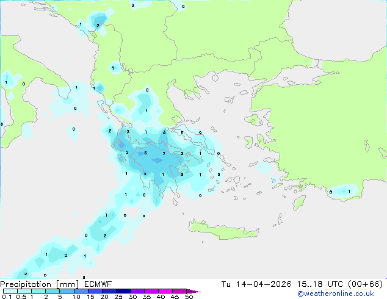Pick the navy swatch between 25 and 30
Viewport: 387px width, 299px height.
point(123,291)
